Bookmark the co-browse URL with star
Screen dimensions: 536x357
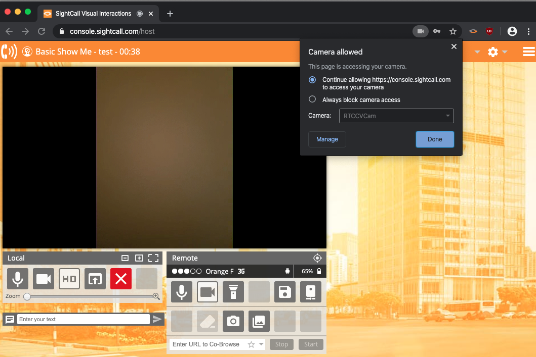[251, 344]
